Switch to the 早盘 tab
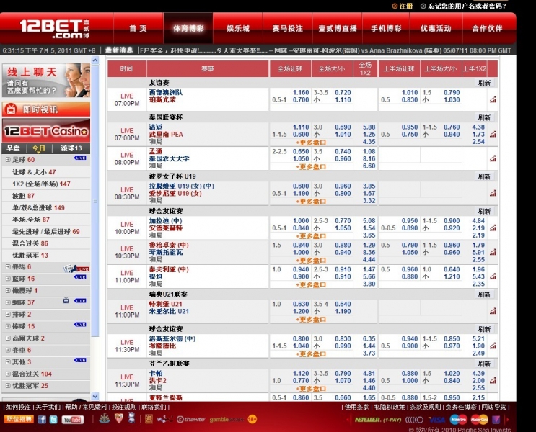Screen dimensions: 536x432 pos(13,148)
